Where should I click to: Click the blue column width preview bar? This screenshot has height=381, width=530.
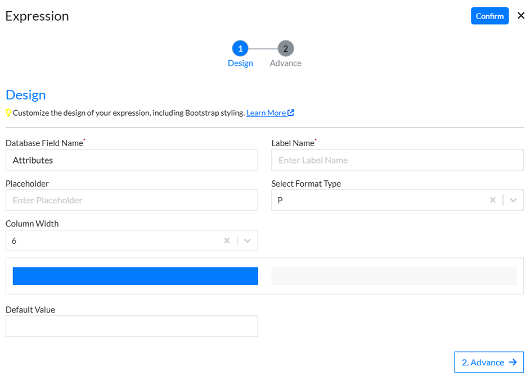click(x=135, y=276)
